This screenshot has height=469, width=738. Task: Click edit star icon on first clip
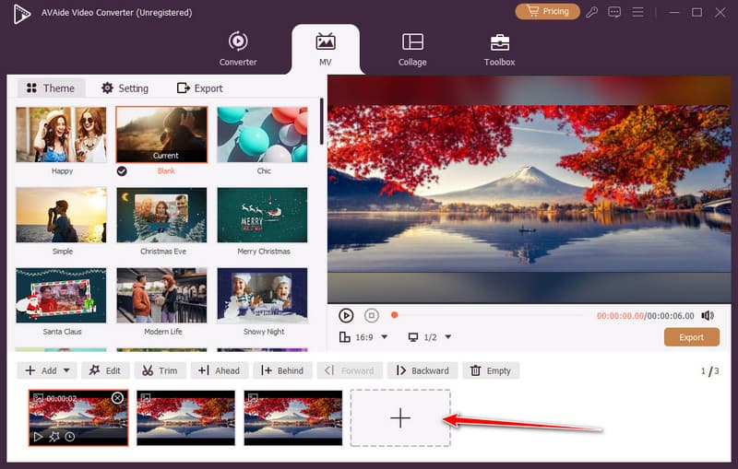tap(54, 437)
